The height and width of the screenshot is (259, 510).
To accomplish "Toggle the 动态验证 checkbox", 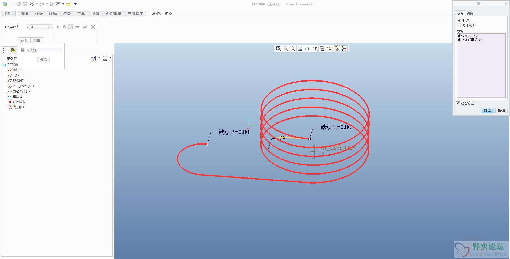I will point(458,103).
